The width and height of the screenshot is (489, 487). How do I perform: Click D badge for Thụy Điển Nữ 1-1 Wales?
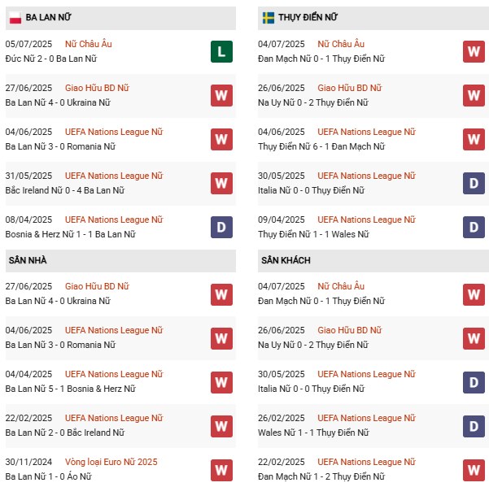(474, 227)
